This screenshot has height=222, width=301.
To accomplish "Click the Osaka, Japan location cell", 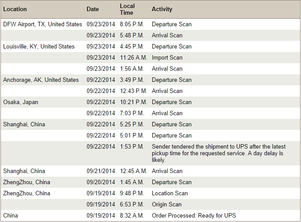I will tap(21, 102).
